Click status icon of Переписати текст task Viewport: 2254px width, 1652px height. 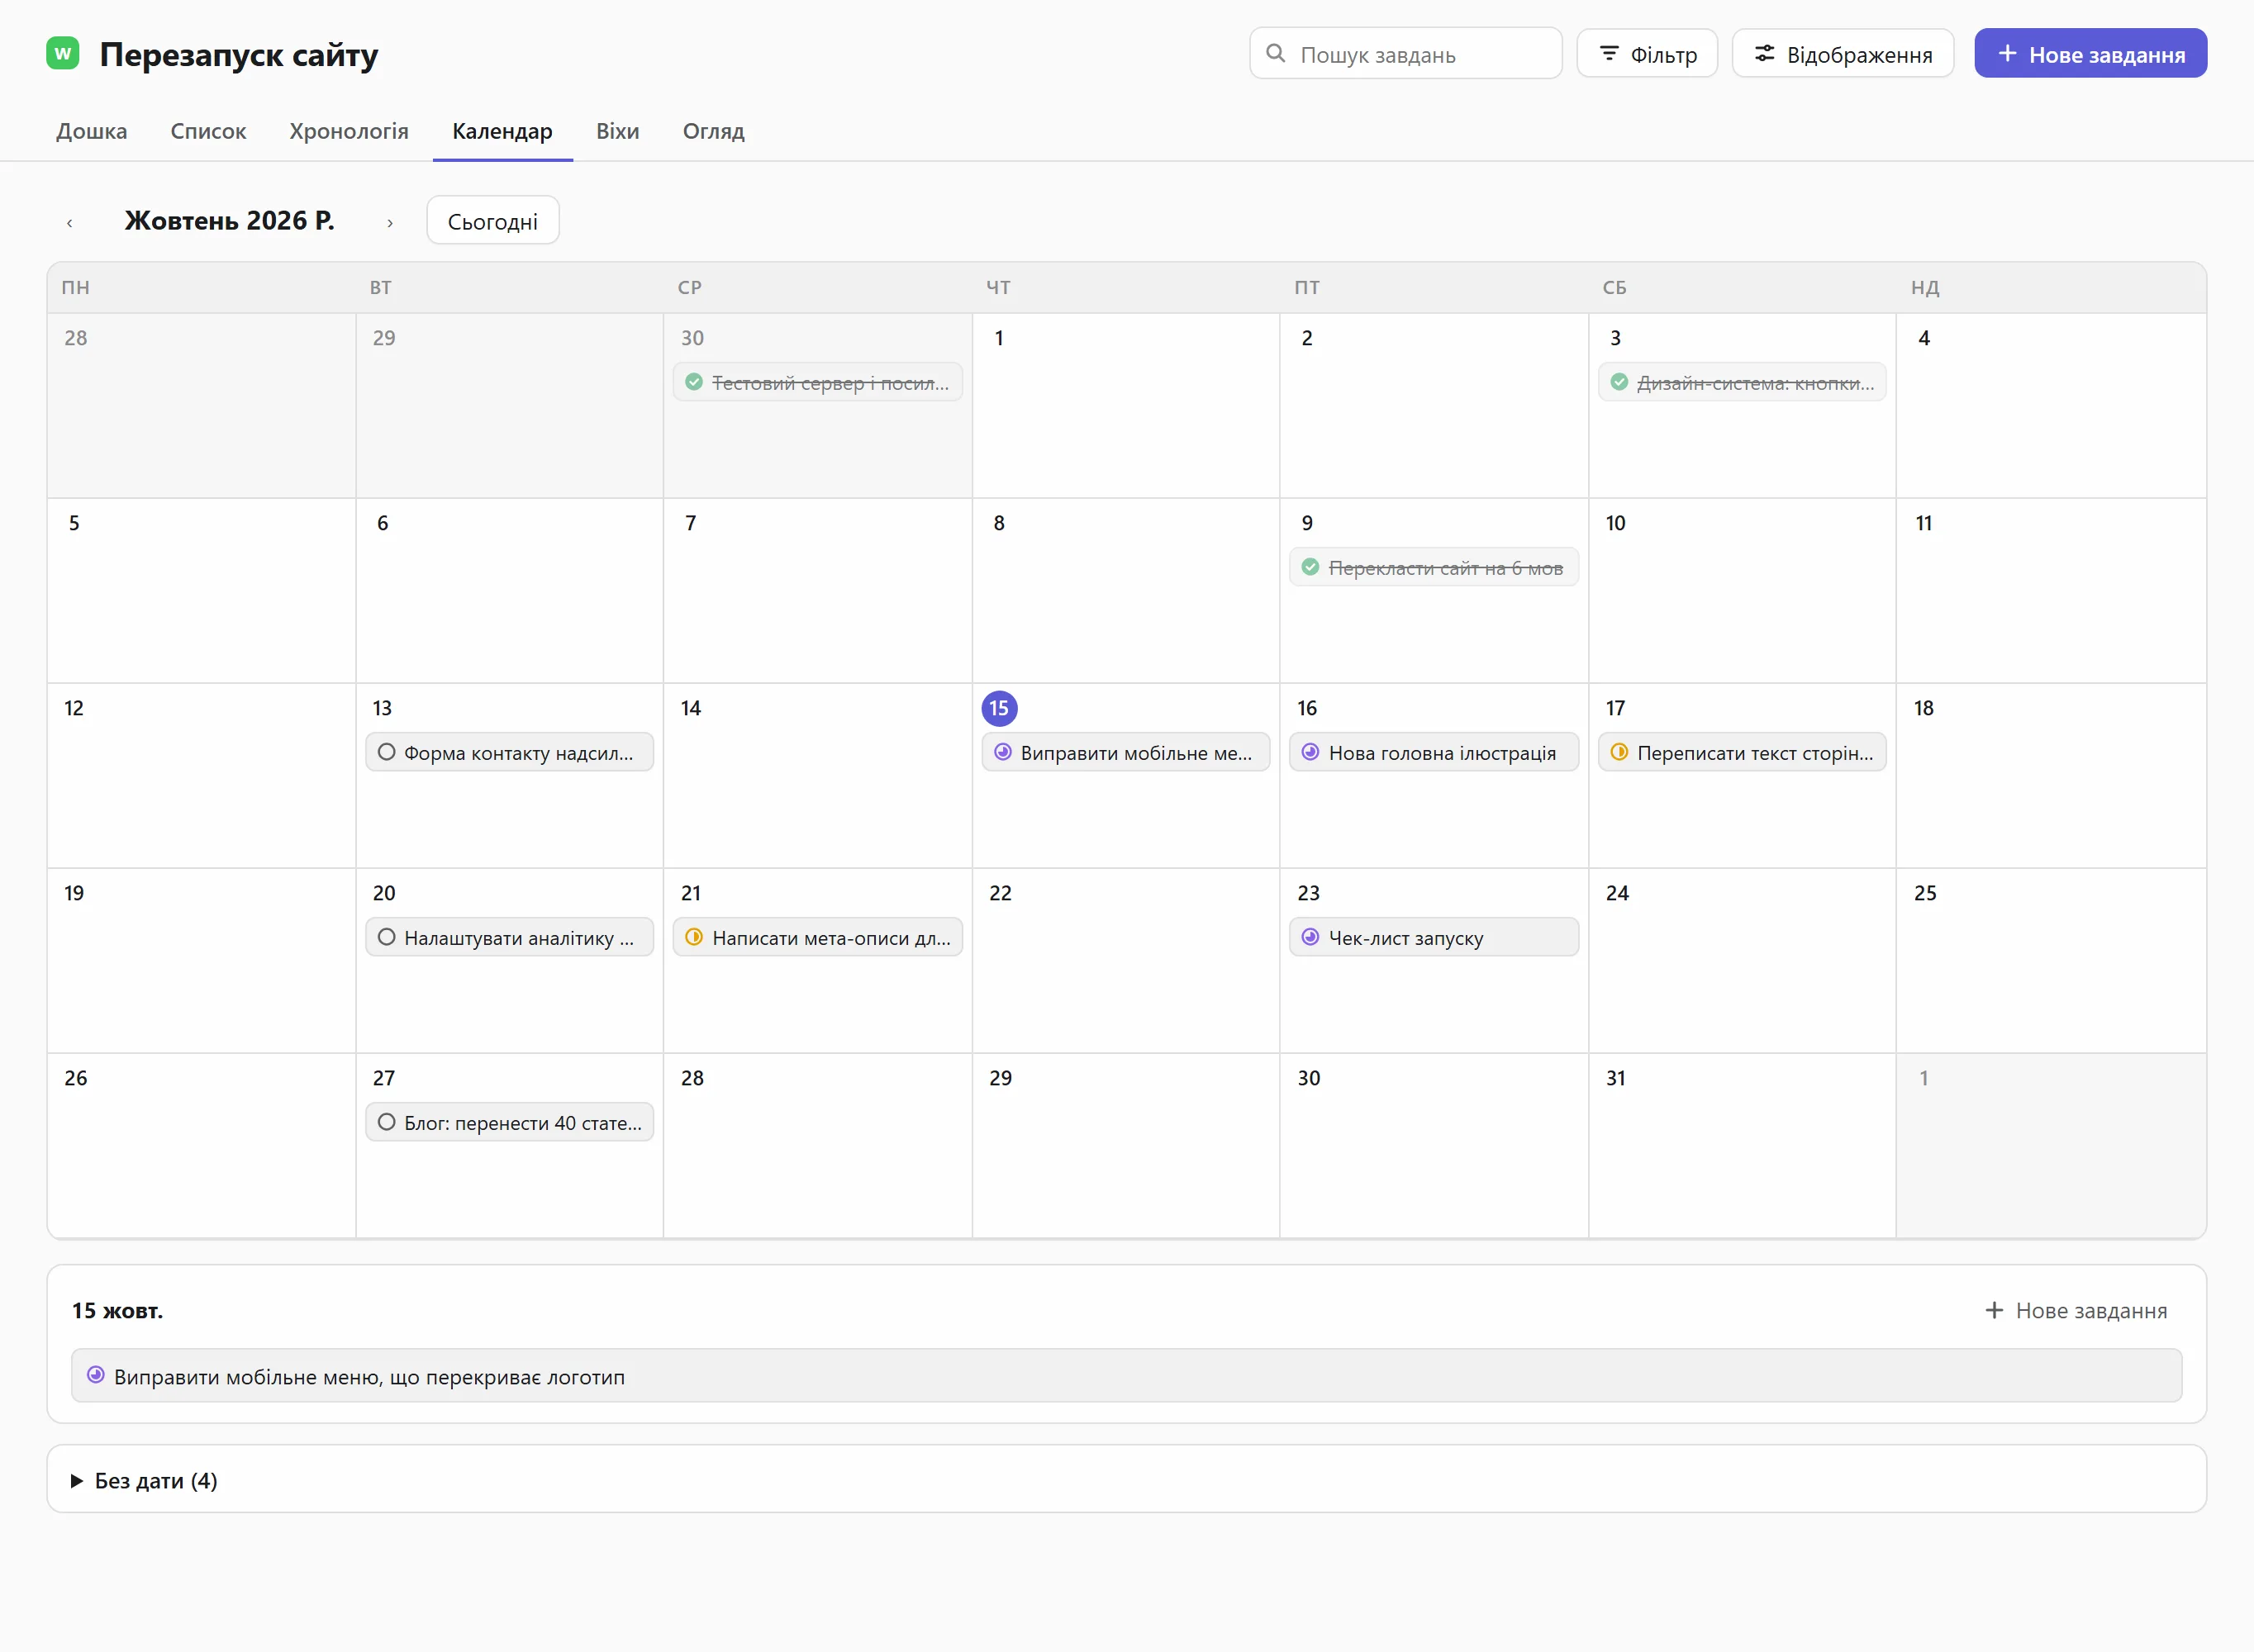pos(1619,752)
